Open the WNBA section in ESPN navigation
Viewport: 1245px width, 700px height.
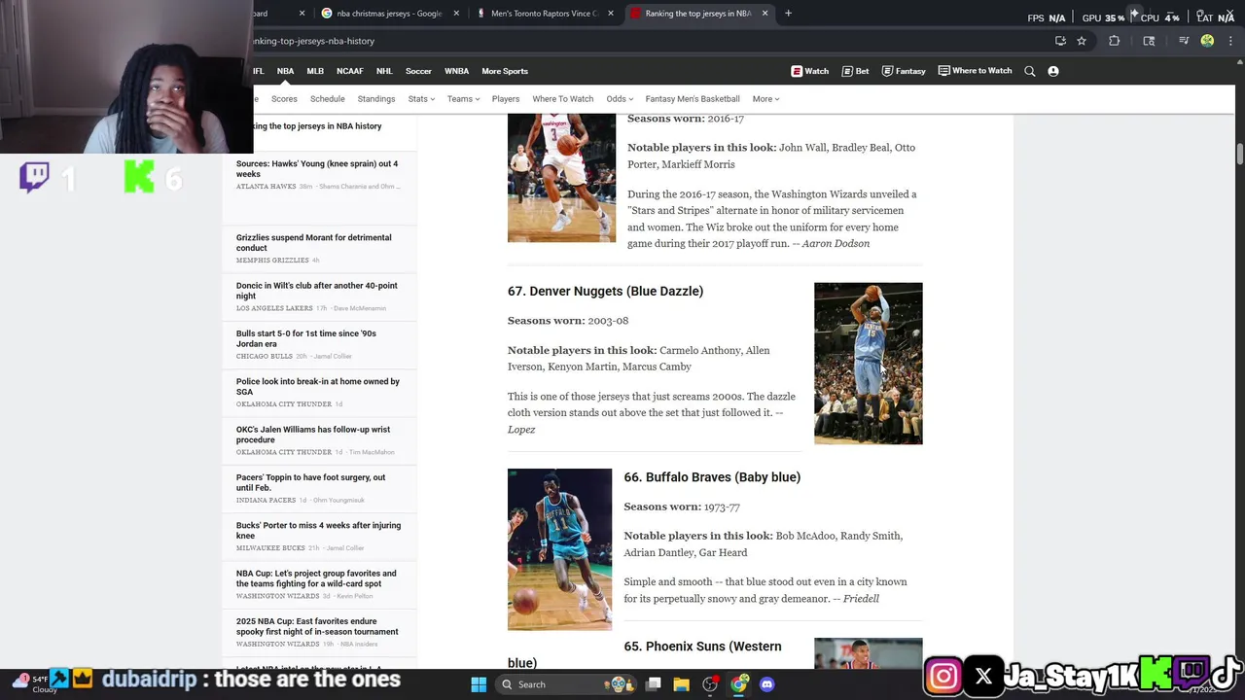[x=456, y=71]
